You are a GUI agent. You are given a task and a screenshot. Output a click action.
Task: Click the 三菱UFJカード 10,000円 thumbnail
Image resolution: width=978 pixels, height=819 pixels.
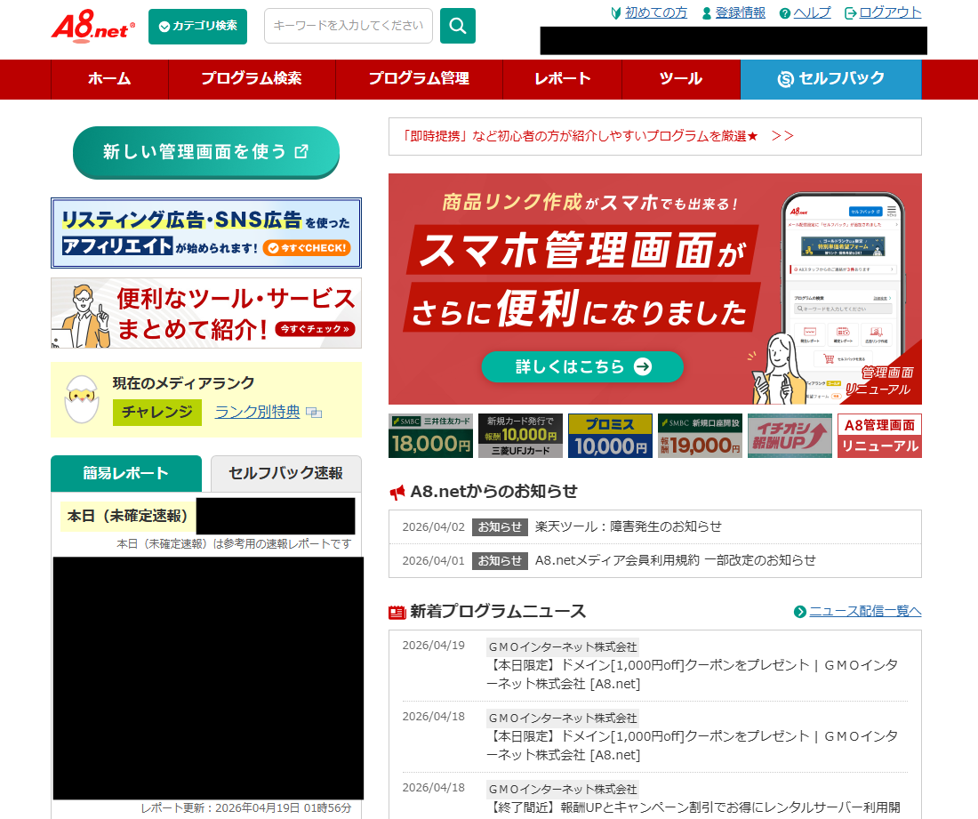[520, 436]
